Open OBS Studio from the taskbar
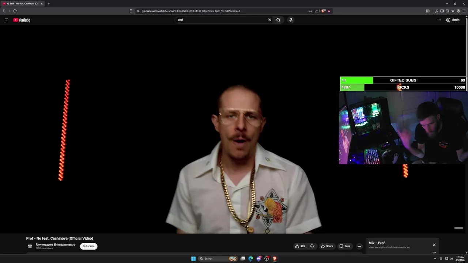468x263 pixels. [x=267, y=259]
